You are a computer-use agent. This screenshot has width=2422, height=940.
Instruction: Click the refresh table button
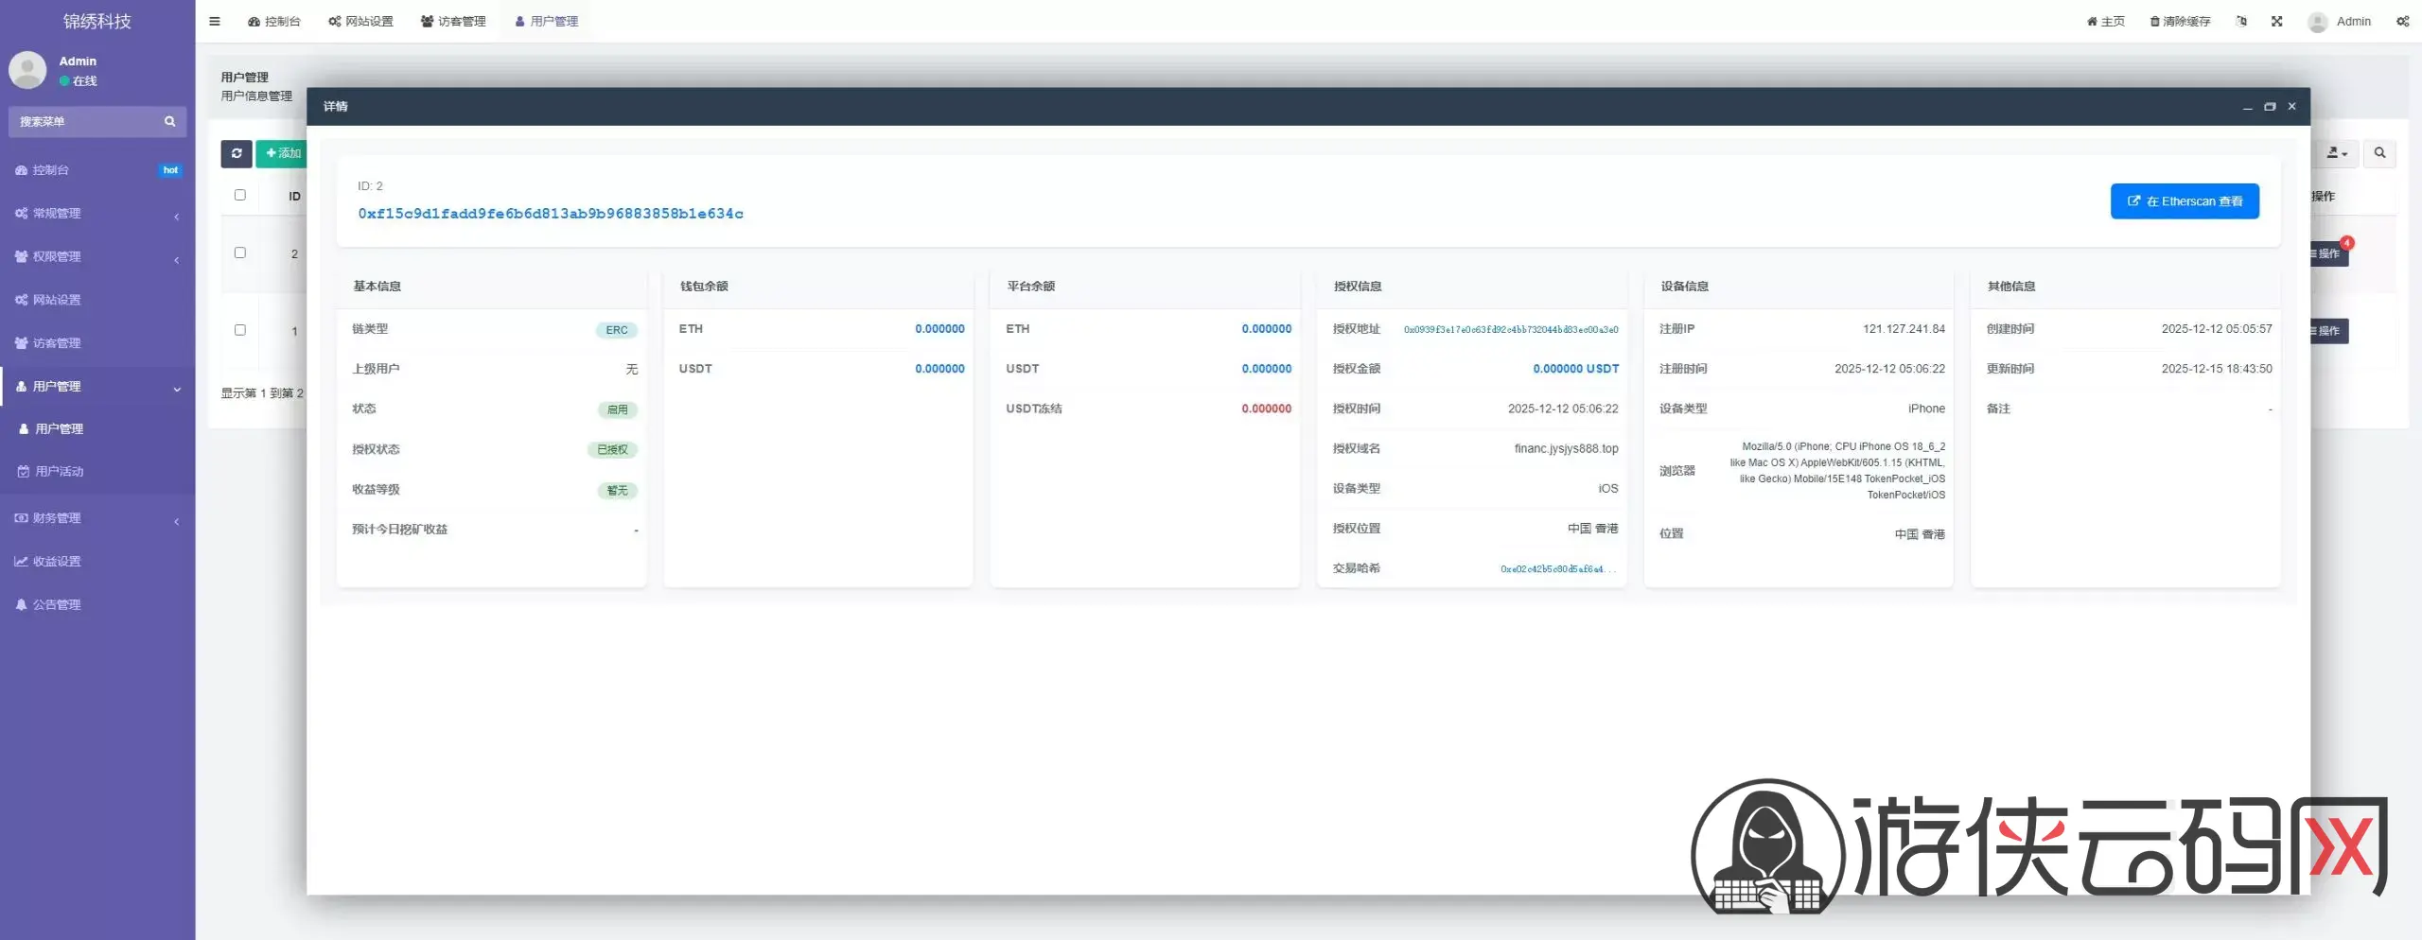point(237,153)
